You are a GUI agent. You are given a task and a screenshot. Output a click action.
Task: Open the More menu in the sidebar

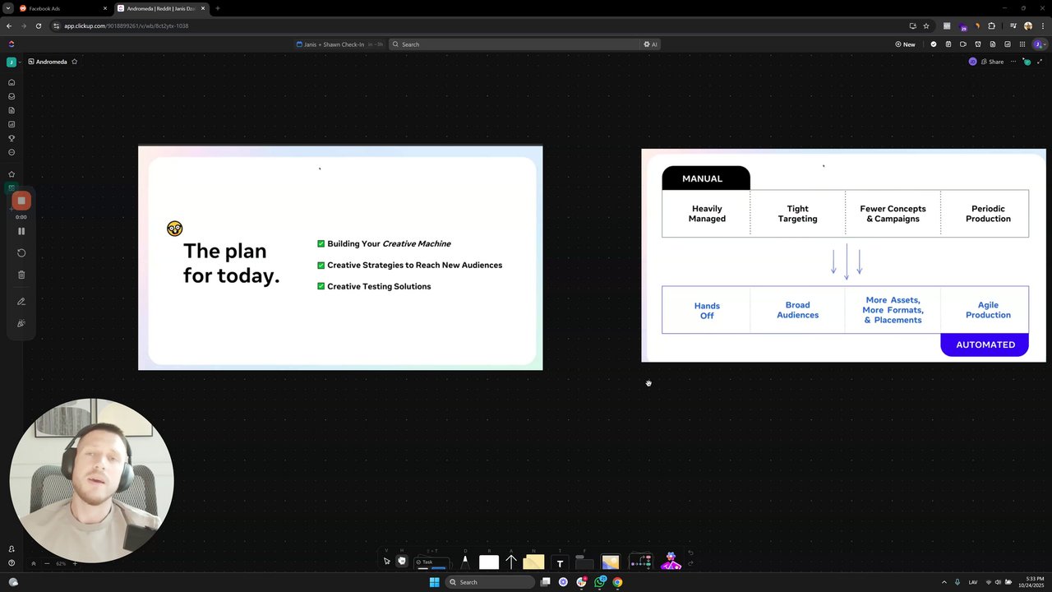point(12,152)
